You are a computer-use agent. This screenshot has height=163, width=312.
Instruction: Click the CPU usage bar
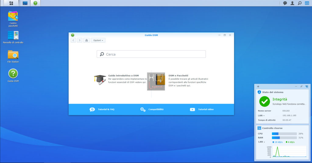pyautogui.click(x=284, y=134)
